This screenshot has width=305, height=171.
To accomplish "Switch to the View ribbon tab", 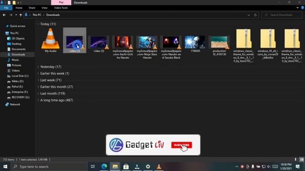I will point(44,8).
